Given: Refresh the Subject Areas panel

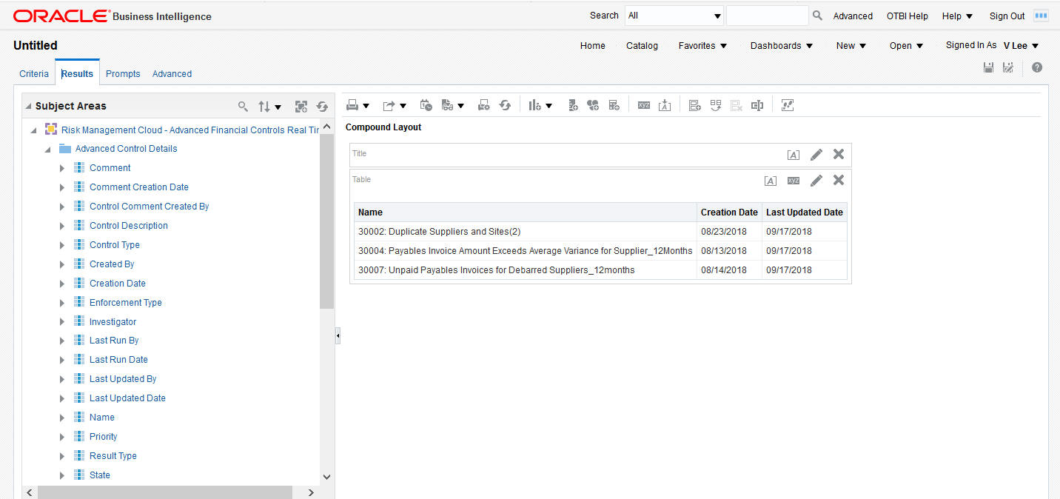Looking at the screenshot, I should 322,106.
